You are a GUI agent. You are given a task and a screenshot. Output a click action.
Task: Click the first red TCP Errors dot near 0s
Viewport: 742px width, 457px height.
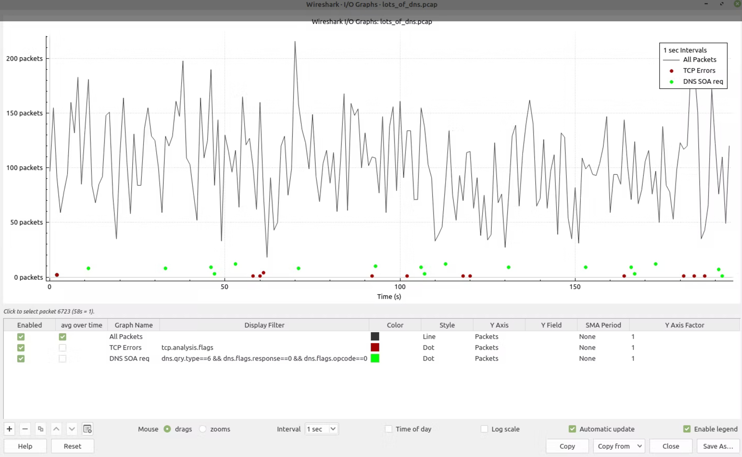(x=57, y=275)
